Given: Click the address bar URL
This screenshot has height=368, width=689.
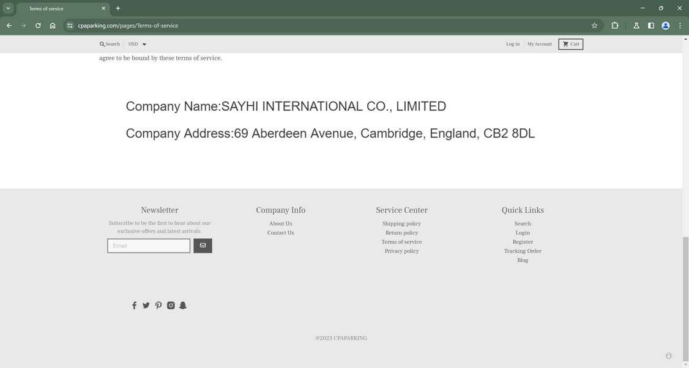Looking at the screenshot, I should click(x=128, y=26).
